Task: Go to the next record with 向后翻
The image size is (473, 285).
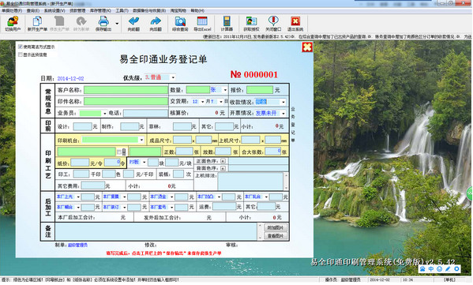Action: (x=156, y=24)
